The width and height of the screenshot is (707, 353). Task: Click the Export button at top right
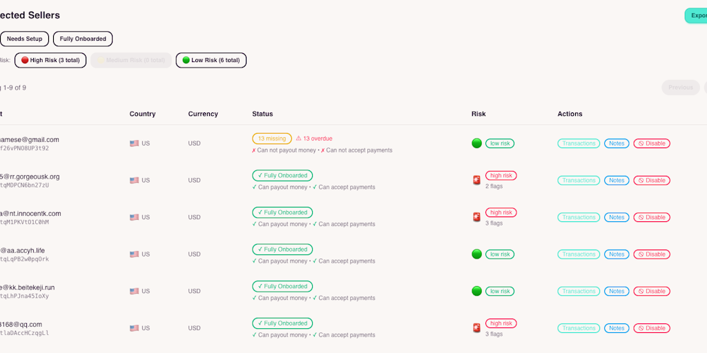[x=695, y=15]
